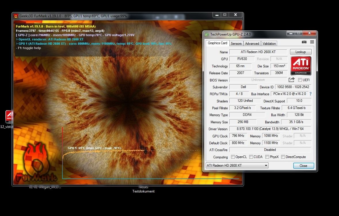Click the ATI CrossFire Disabled field
The height and width of the screenshot is (216, 339).
270,150
